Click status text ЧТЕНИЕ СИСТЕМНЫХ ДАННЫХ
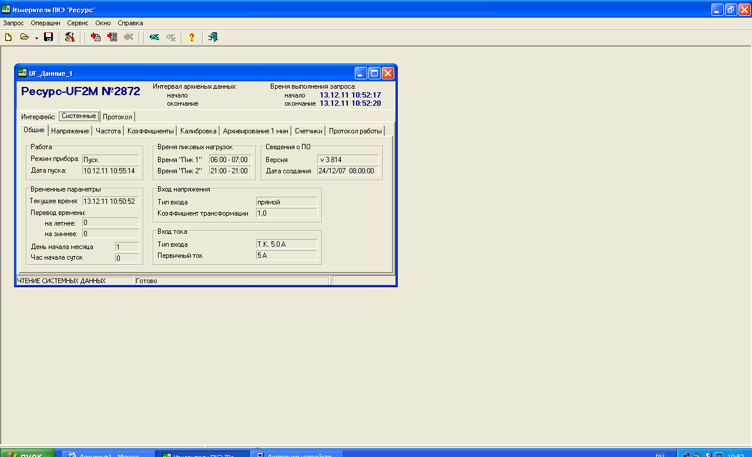This screenshot has height=457, width=752. tap(62, 281)
